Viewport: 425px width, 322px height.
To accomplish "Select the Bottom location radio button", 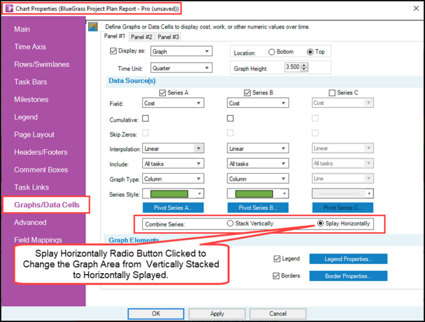I will click(x=272, y=52).
